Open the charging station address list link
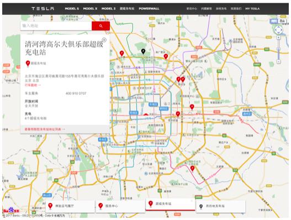The height and width of the screenshot is (220, 291). click(45, 129)
